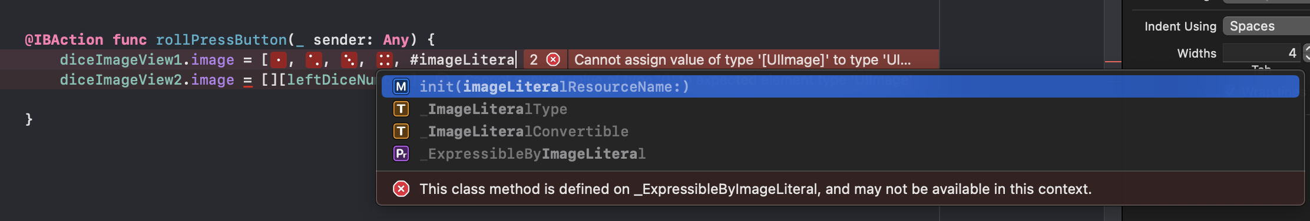
Task: Choose _ExpressibleByImageLiteral completion entry
Action: 840,153
